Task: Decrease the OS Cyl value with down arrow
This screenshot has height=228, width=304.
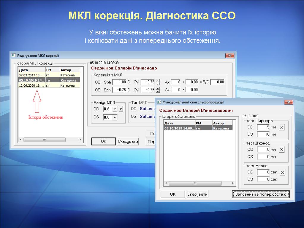Action: (158, 91)
